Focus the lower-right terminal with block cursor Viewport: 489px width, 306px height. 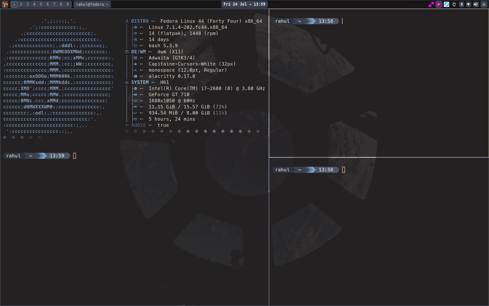pos(379,232)
